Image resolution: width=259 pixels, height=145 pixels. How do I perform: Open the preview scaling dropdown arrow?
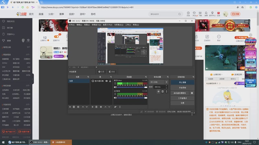(96, 67)
